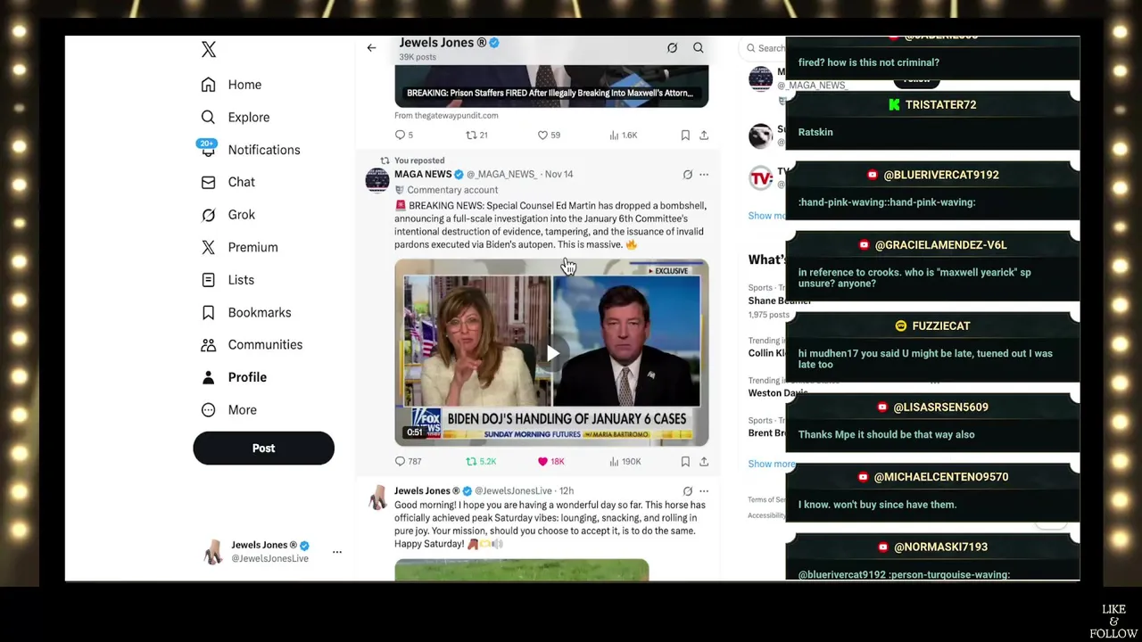
Task: Click the TV account avatar in suggestions
Action: [760, 177]
